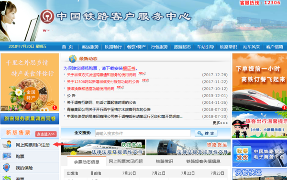Open 餐饮•特产 menu item

coord(136,47)
